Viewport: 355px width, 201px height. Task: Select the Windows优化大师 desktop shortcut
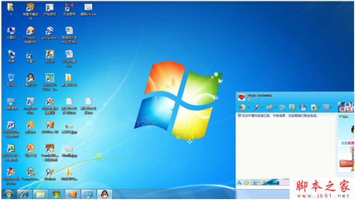click(x=11, y=177)
